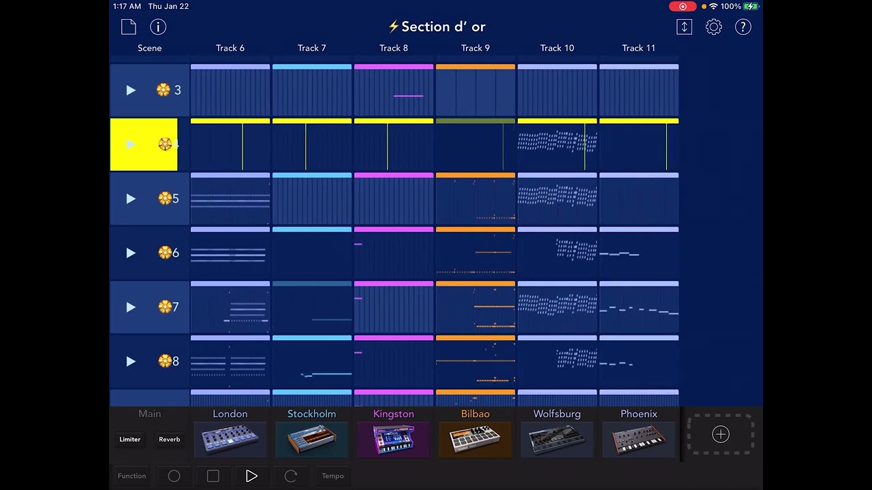Start playback with the transport play button

tap(251, 476)
